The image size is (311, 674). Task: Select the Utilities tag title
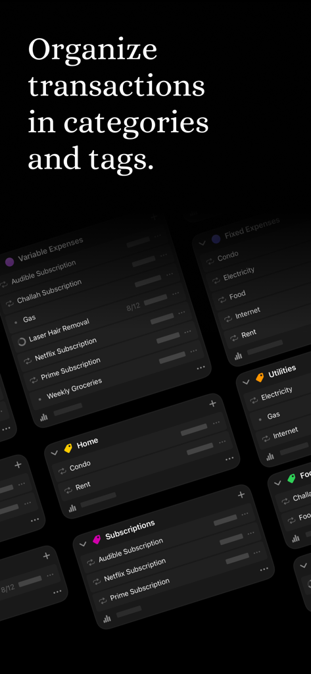point(282,371)
